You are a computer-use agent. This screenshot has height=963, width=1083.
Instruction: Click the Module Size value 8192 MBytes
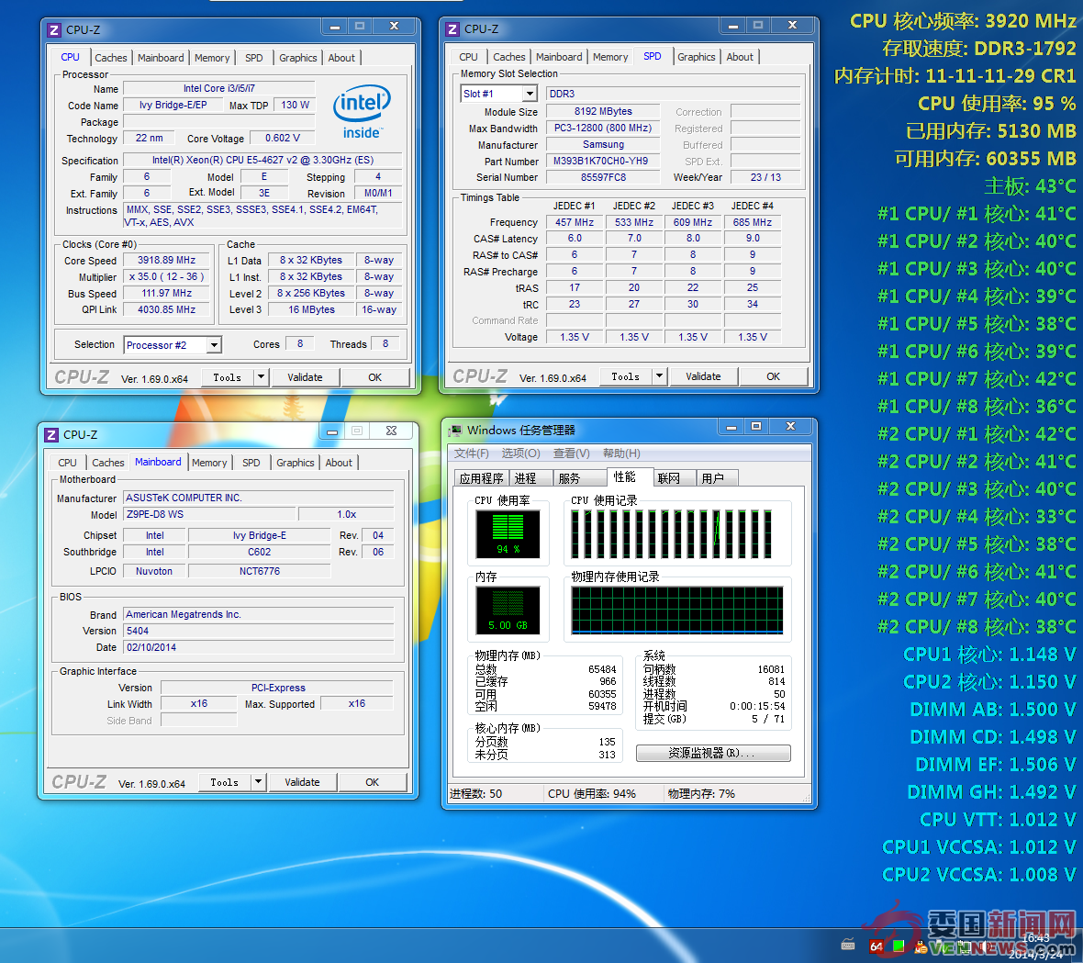tap(603, 111)
